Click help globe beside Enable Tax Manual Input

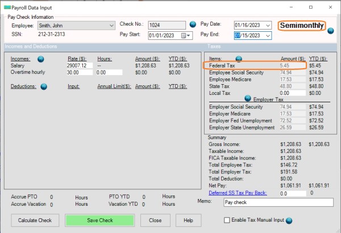(x=289, y=220)
